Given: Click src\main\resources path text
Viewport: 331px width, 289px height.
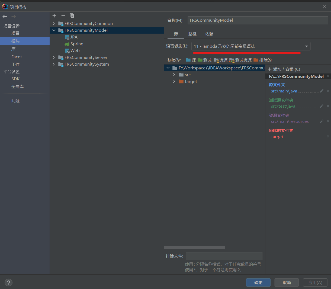Looking at the screenshot, I should [x=290, y=121].
